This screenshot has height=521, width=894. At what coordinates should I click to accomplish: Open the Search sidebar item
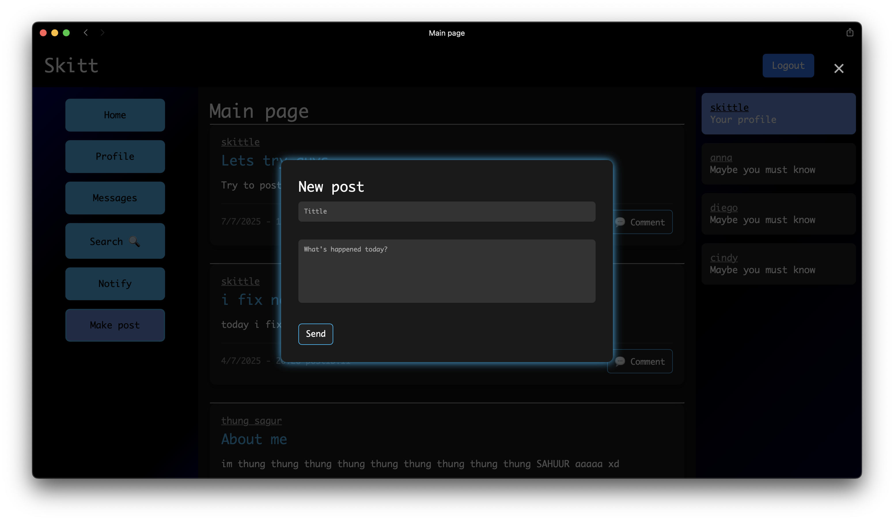point(115,241)
